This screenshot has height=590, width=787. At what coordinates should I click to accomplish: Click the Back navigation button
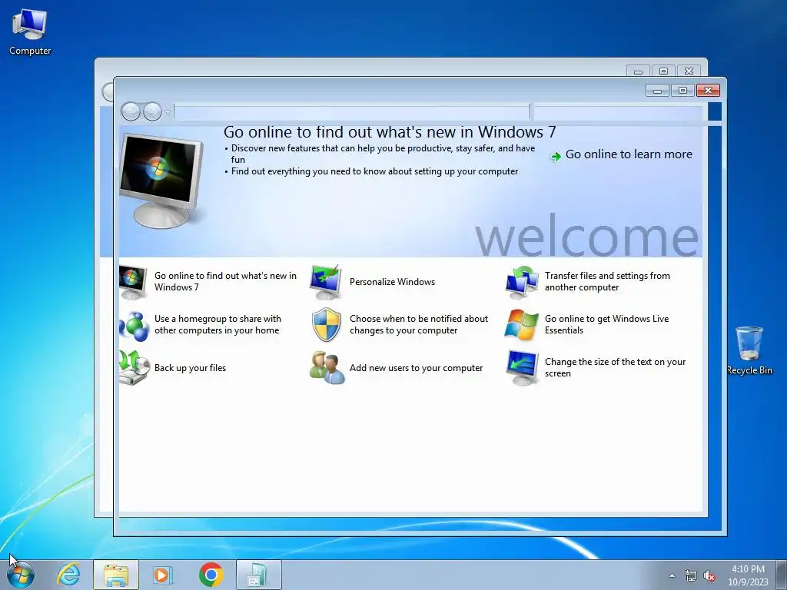[x=131, y=111]
